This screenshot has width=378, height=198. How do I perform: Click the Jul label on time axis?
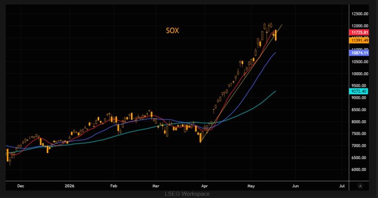coord(342,186)
